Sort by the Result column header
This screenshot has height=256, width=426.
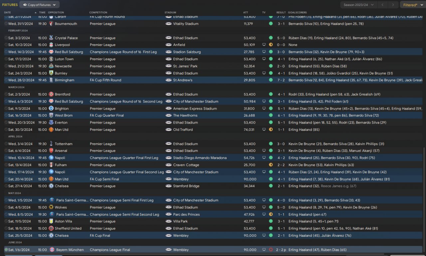pyautogui.click(x=281, y=13)
